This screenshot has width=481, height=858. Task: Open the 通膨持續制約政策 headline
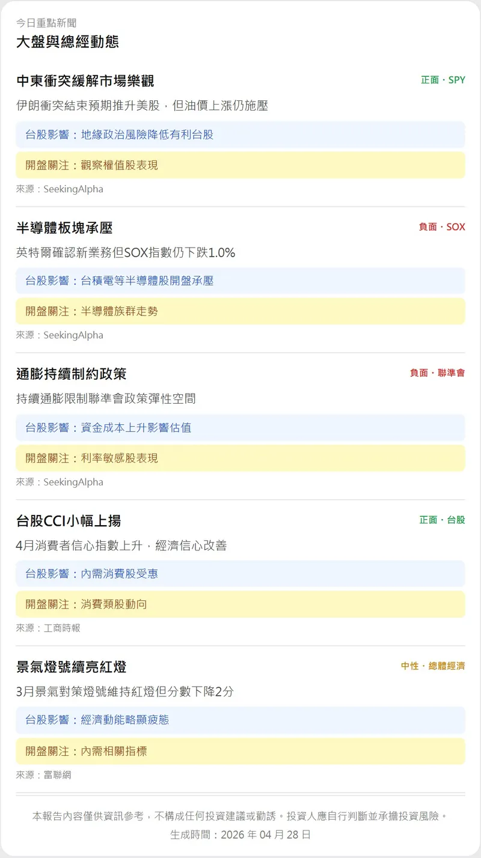click(x=71, y=374)
